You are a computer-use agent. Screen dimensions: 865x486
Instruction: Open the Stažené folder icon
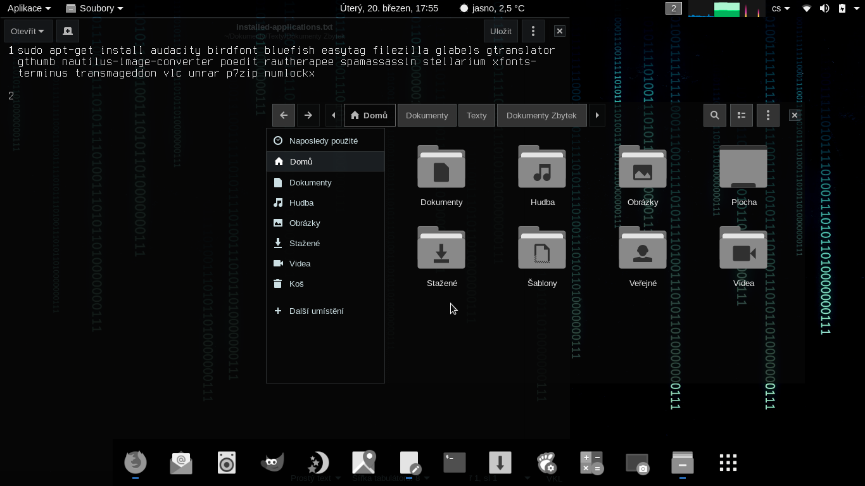(x=441, y=248)
